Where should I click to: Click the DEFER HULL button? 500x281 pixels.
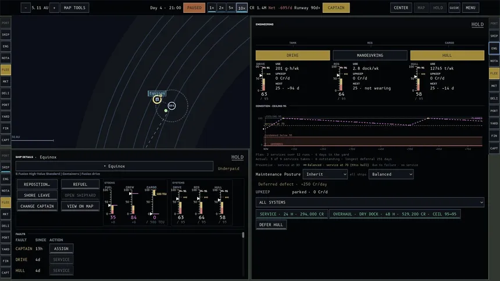[x=271, y=225]
